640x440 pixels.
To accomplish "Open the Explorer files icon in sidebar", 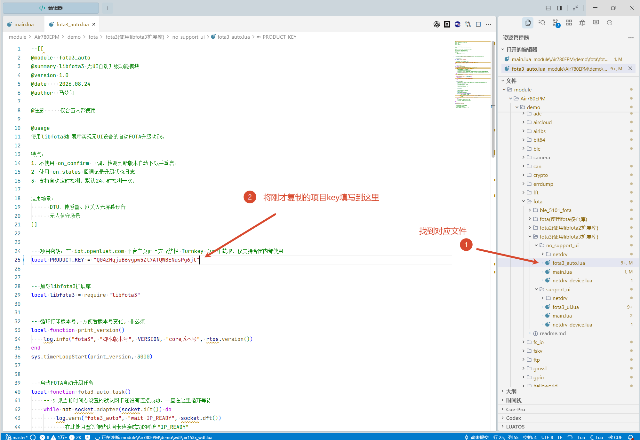I will coord(528,23).
